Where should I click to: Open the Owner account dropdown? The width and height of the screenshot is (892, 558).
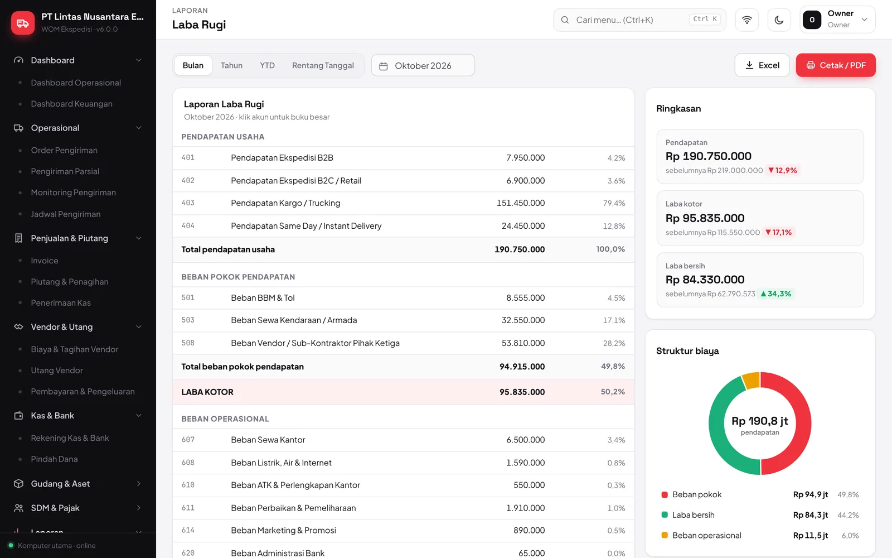coord(837,20)
